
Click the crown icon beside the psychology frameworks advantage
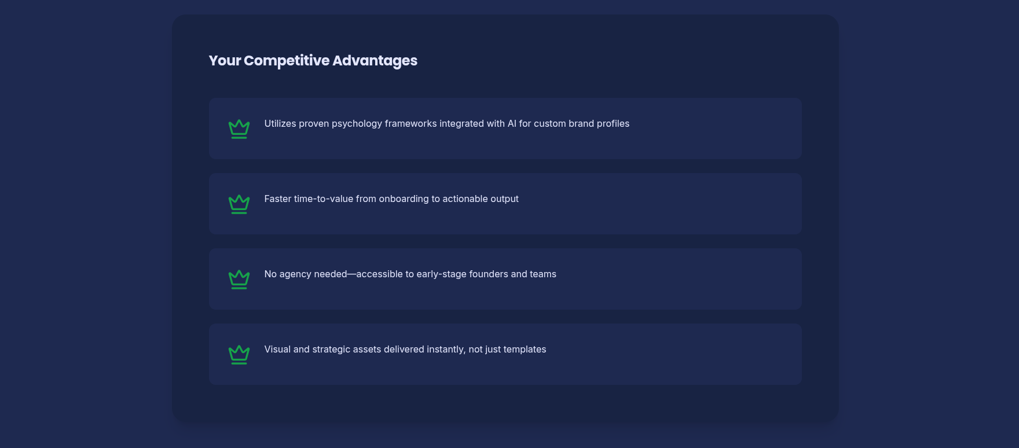coord(239,128)
